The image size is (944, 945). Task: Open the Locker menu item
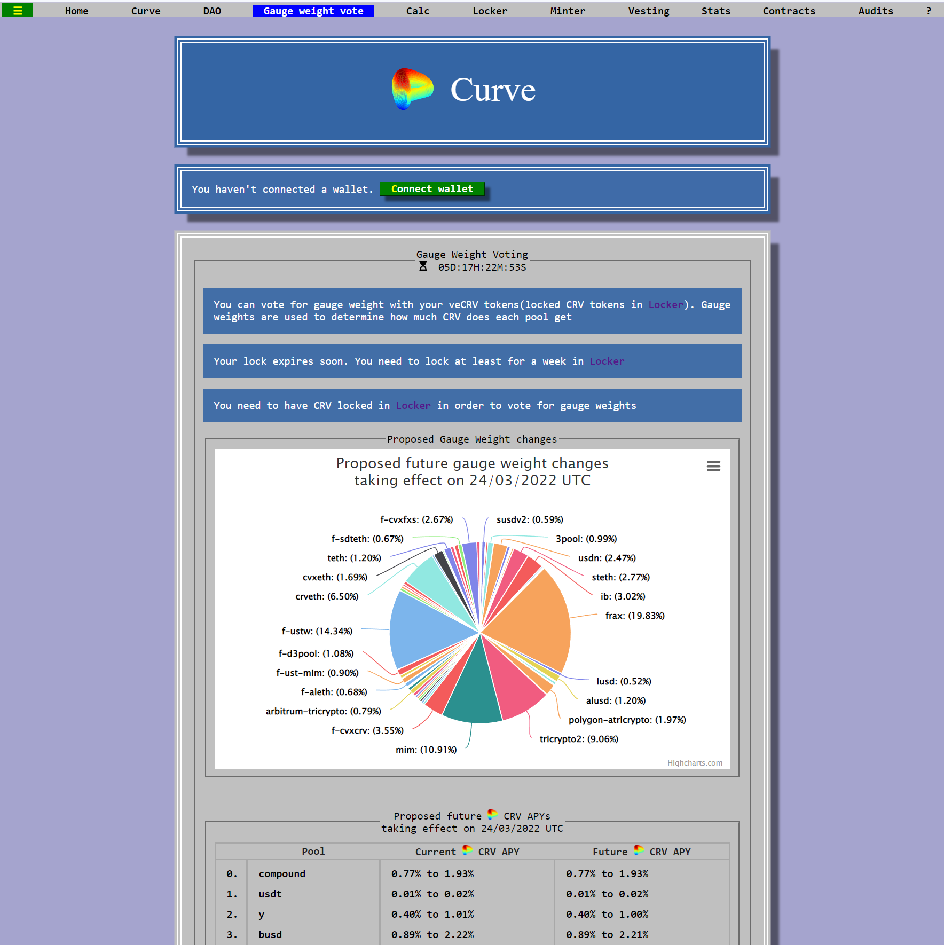490,11
